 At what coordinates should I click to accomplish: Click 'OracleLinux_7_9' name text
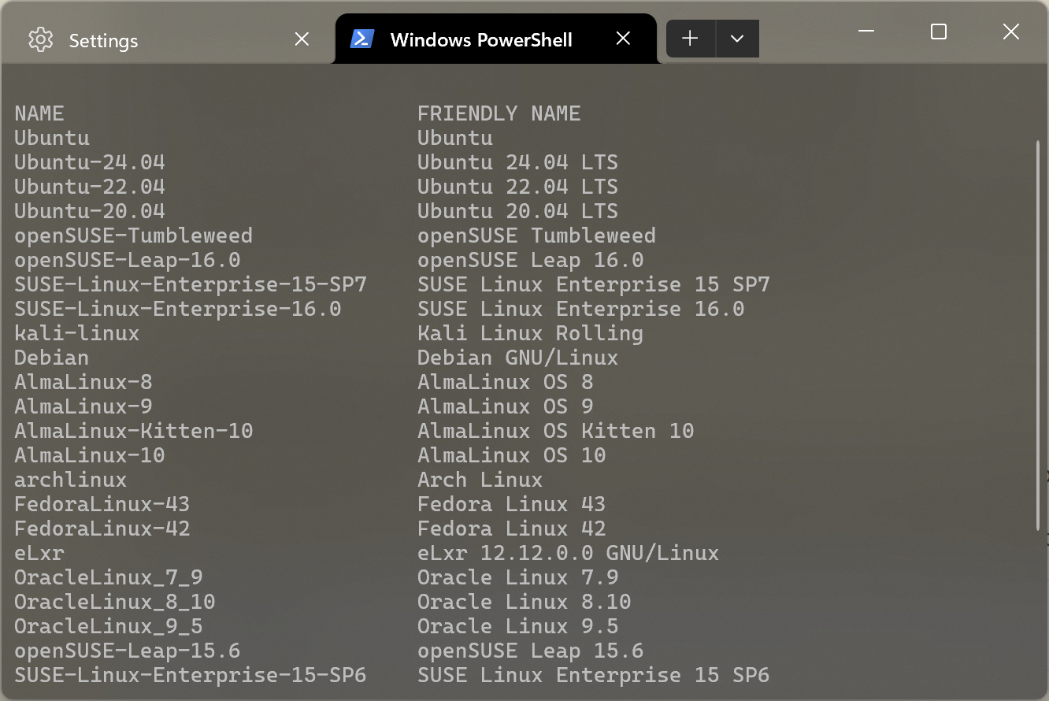pyautogui.click(x=109, y=577)
